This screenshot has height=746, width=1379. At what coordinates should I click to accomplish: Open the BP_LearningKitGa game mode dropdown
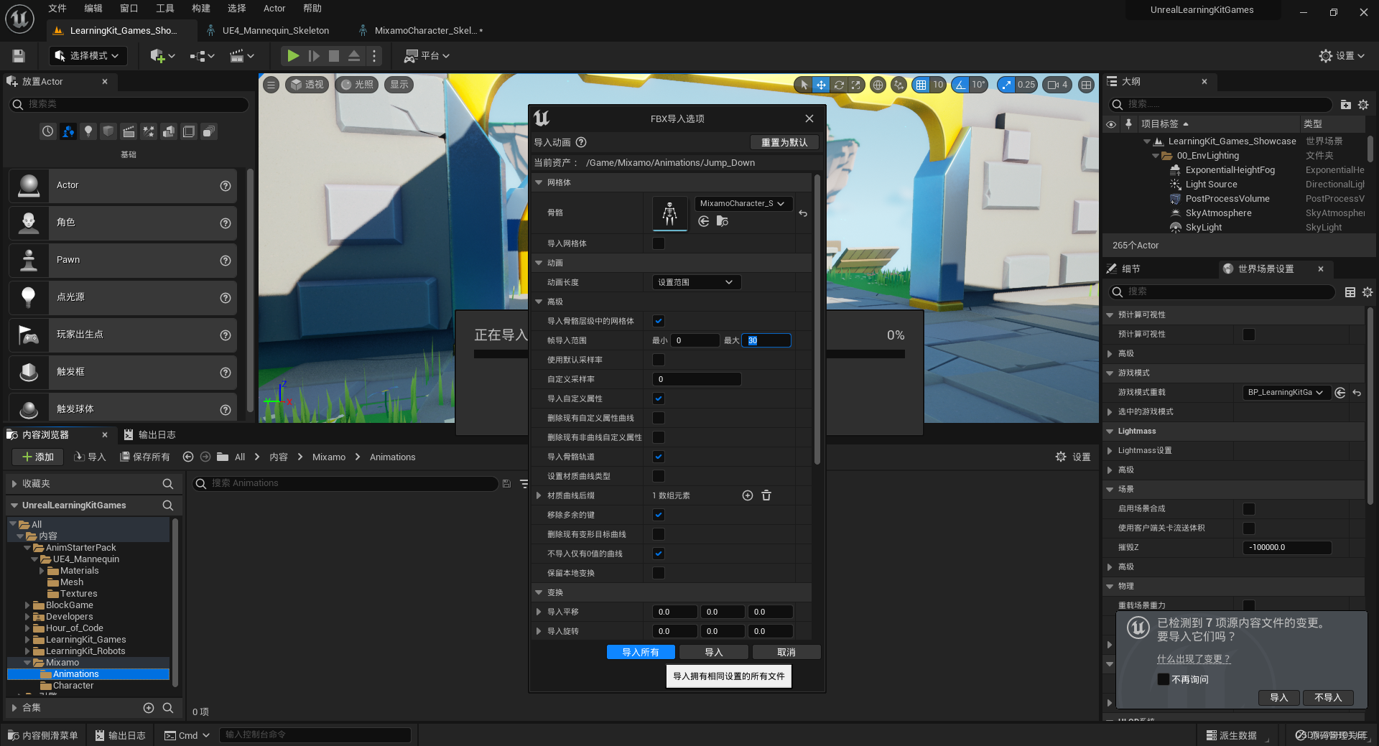[x=1286, y=393]
